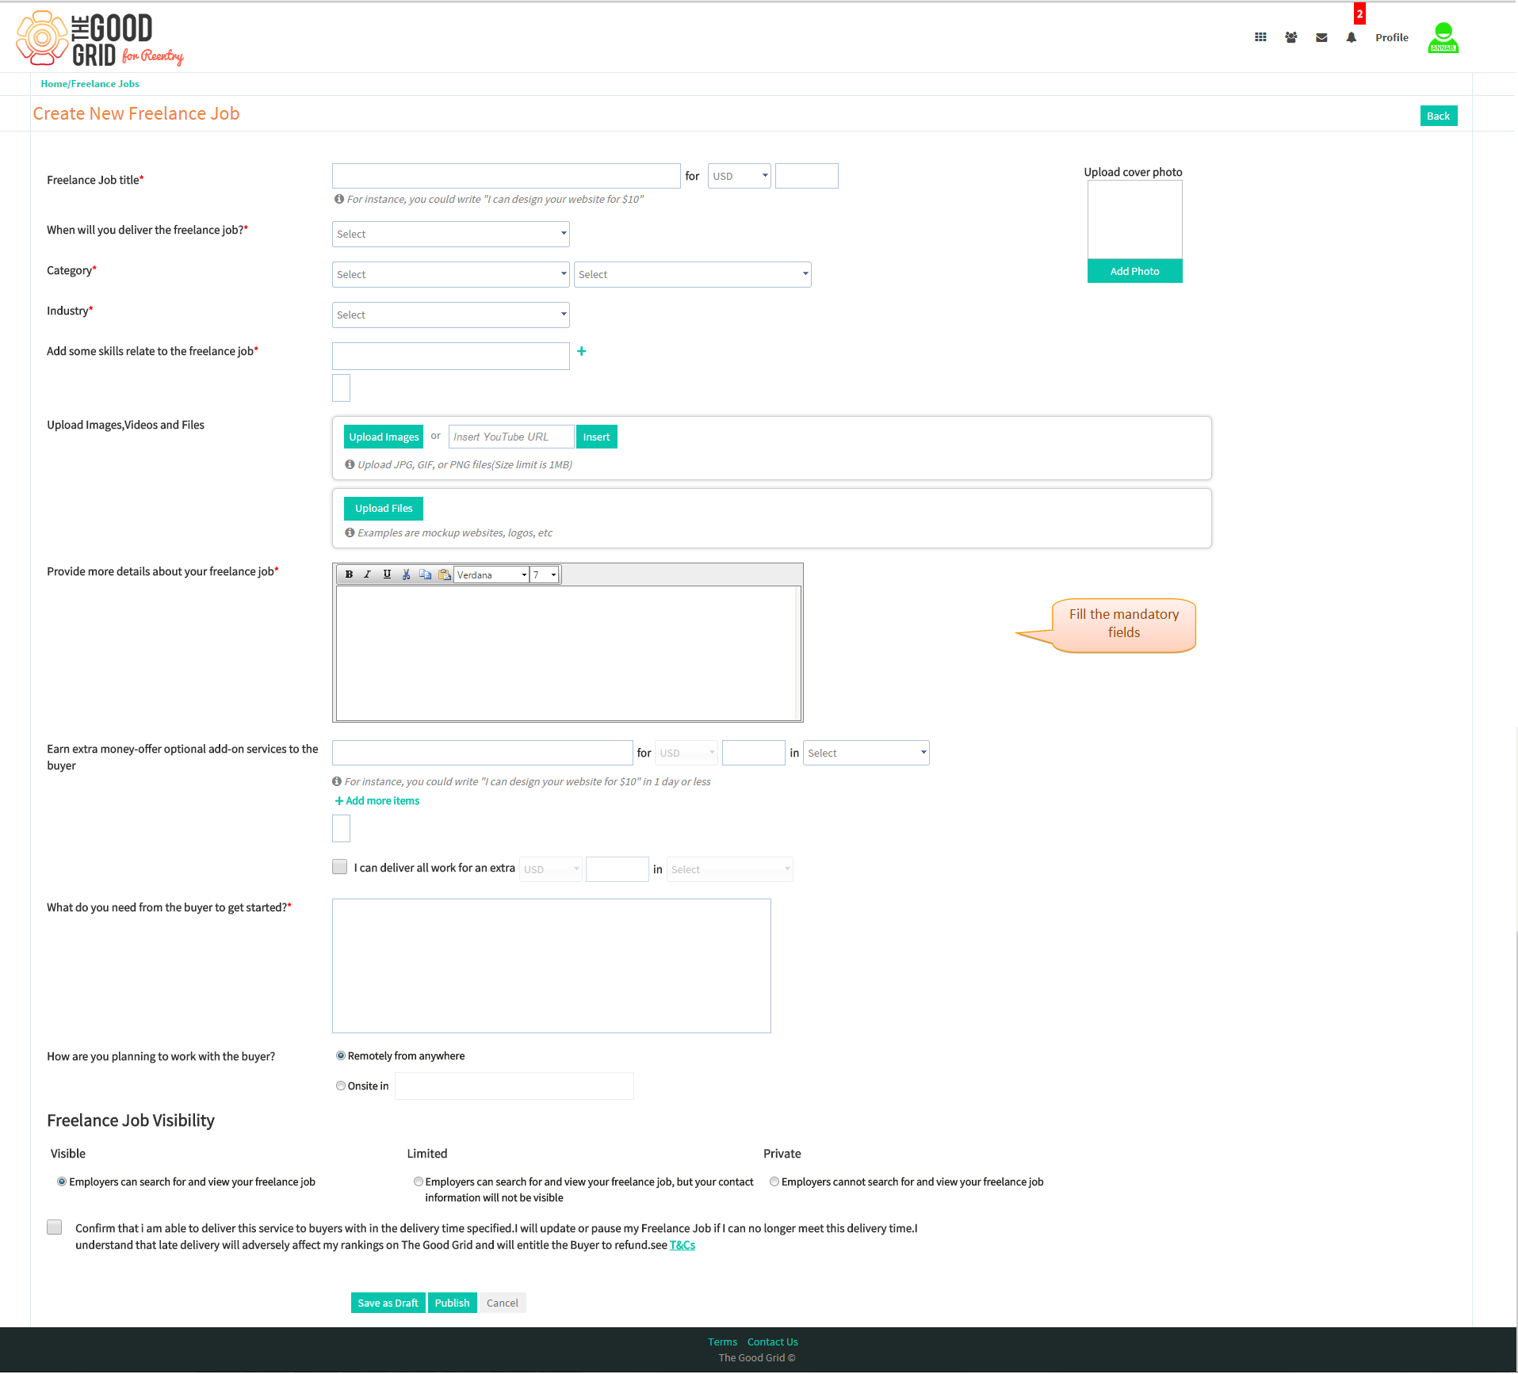Open the messages envelope icon
Screen dimensions: 1518x1374
pyautogui.click(x=1321, y=37)
